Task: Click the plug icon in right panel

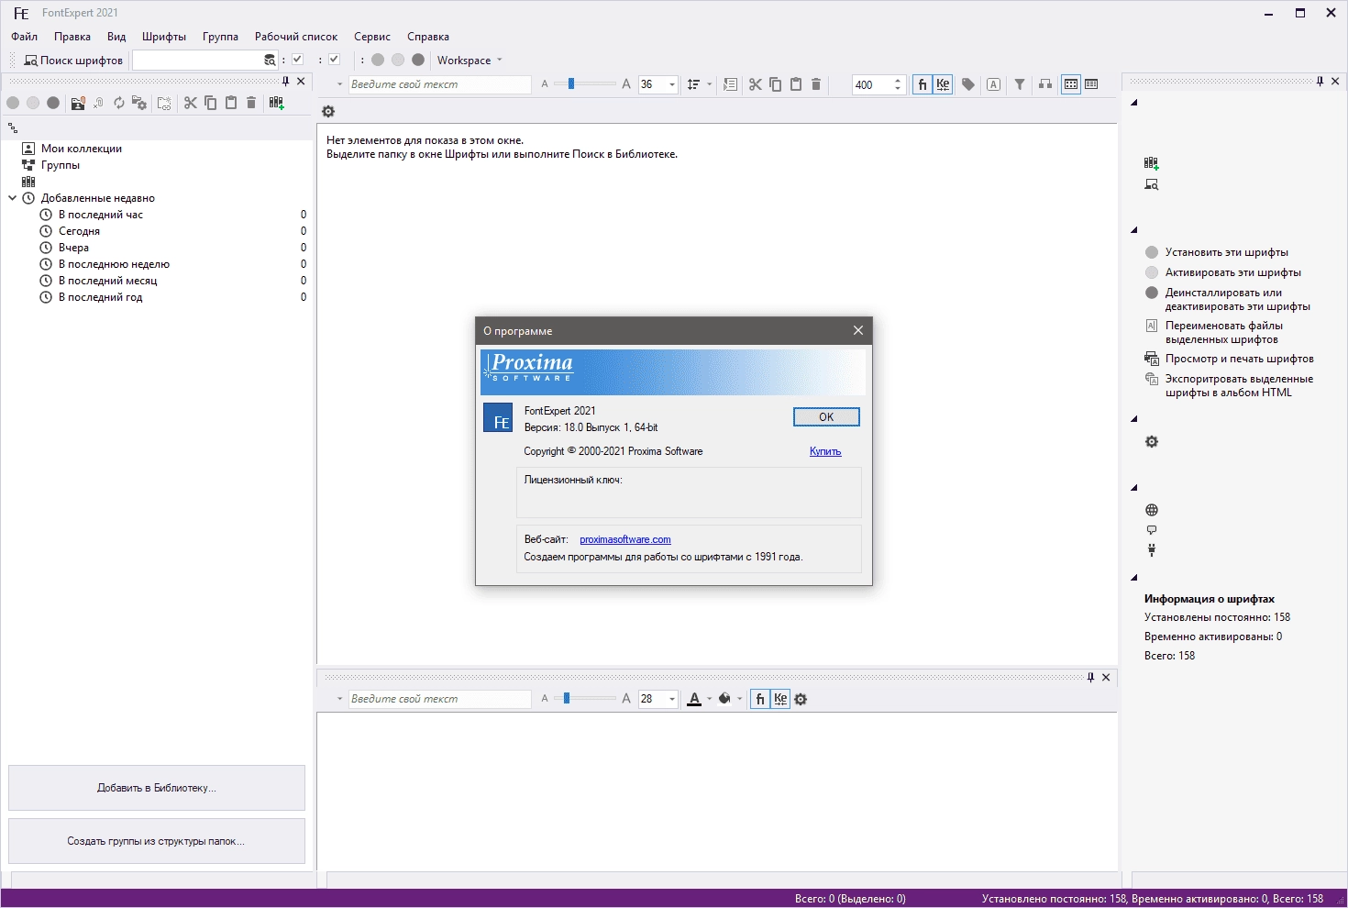Action: [1152, 550]
